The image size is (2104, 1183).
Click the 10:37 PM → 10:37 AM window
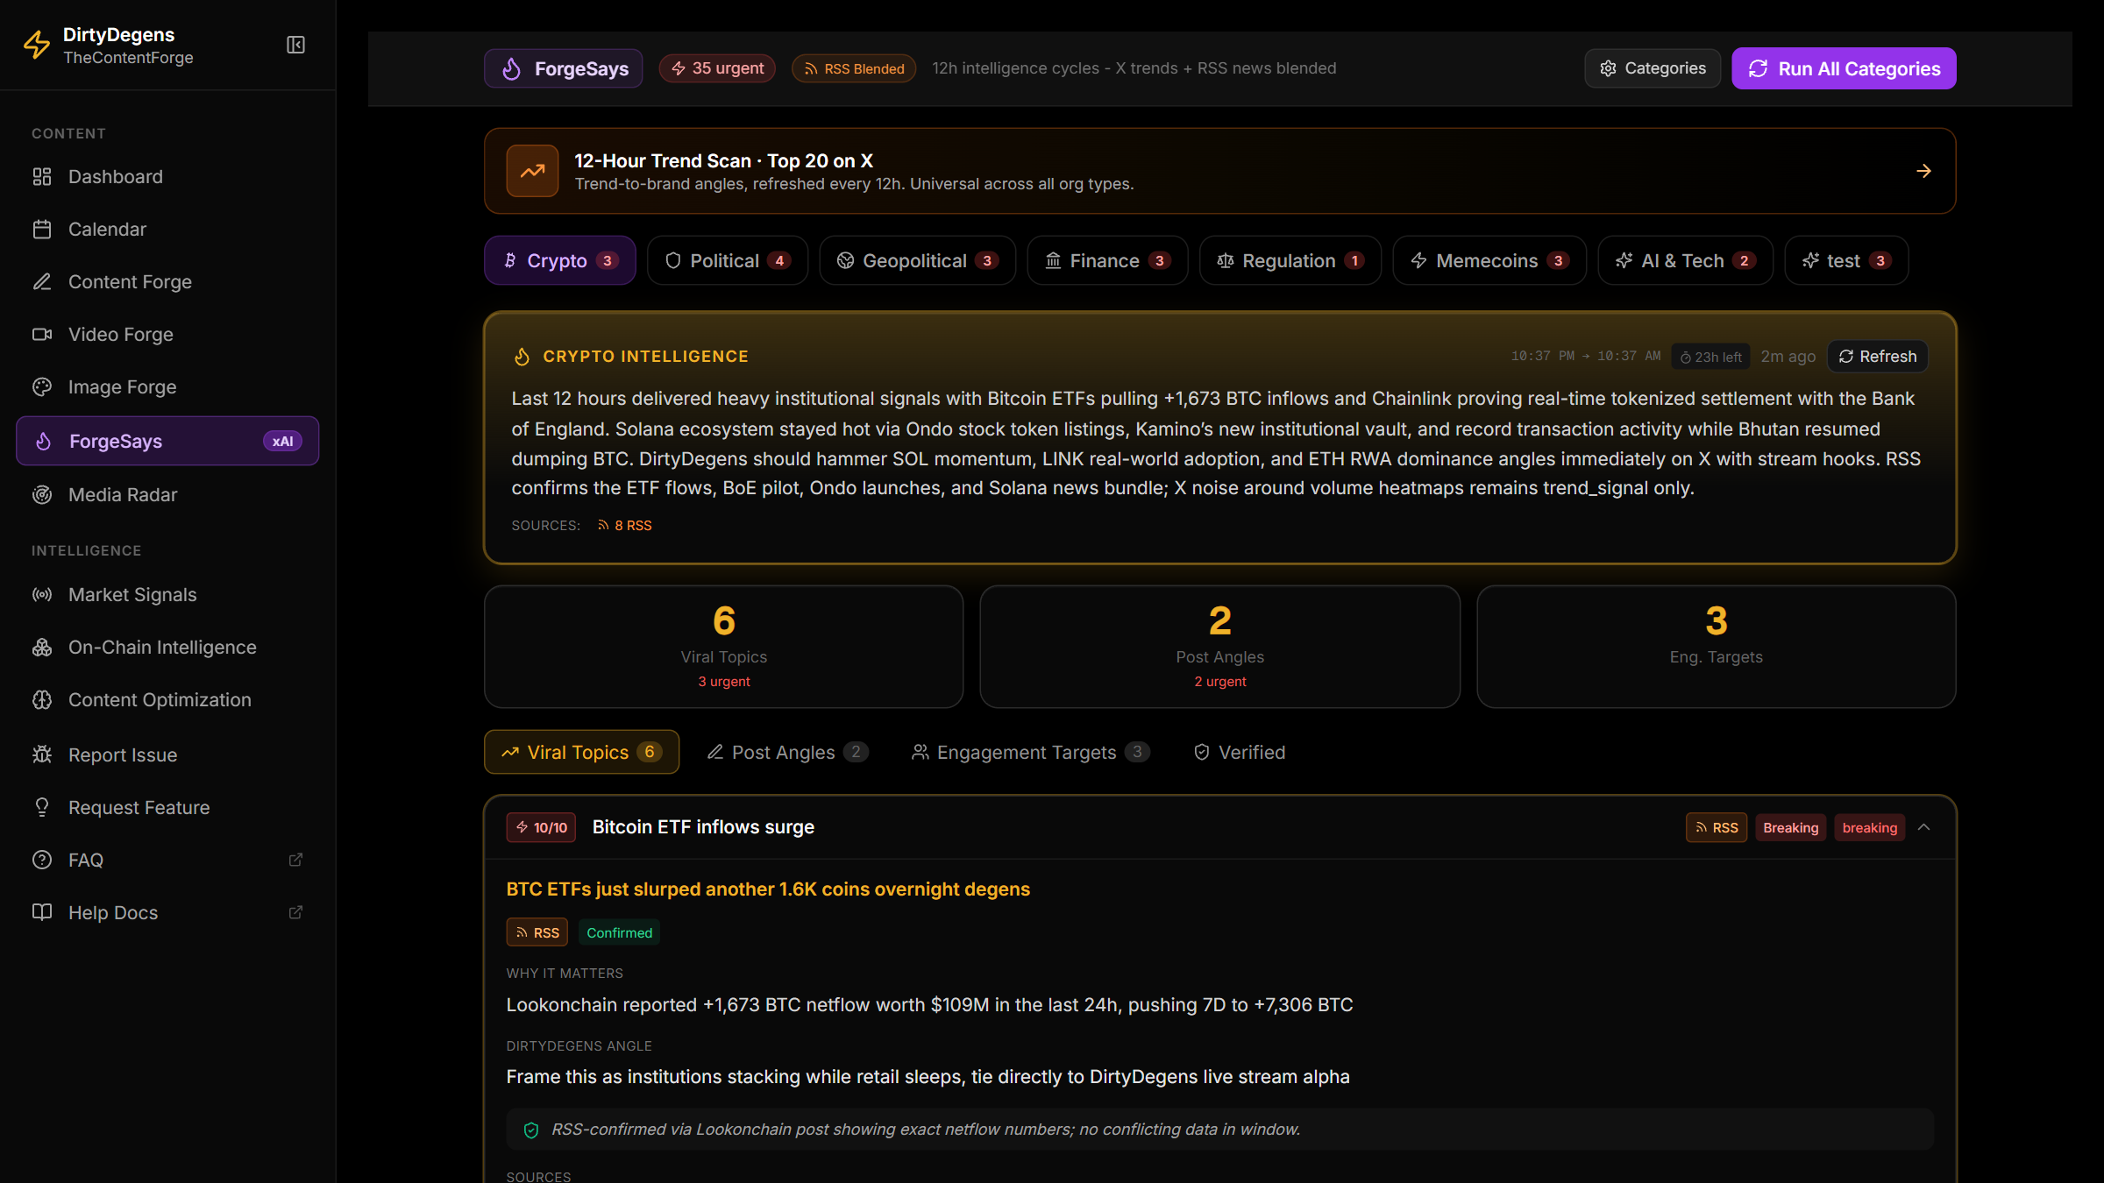(x=1585, y=356)
